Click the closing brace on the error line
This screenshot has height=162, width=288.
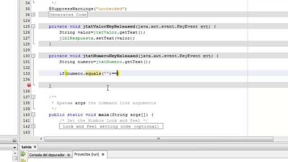[x=50, y=85]
